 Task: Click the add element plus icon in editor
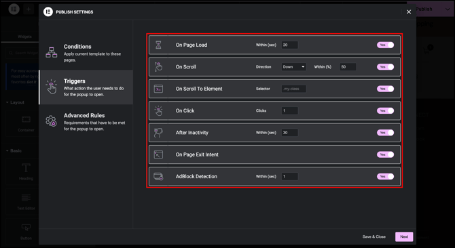[29, 9]
